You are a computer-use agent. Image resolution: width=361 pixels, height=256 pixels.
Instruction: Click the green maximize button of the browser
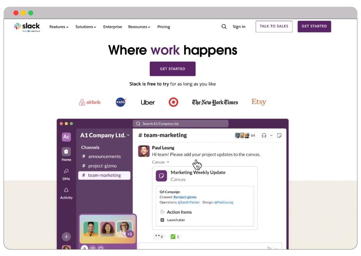pos(31,13)
